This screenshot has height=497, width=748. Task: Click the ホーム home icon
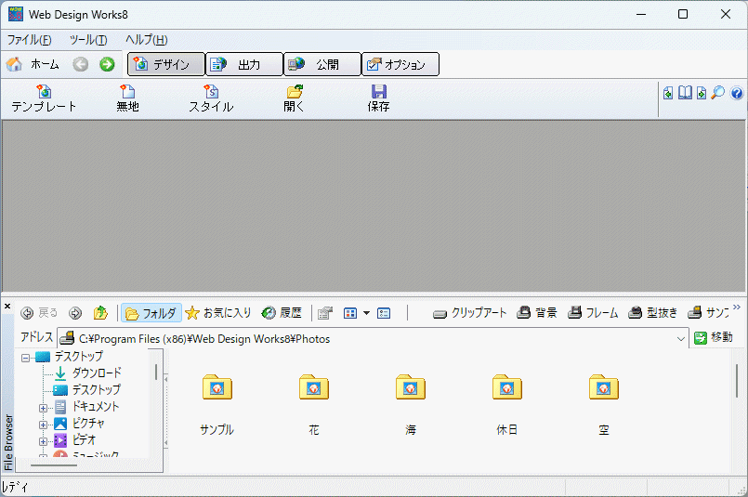point(14,64)
